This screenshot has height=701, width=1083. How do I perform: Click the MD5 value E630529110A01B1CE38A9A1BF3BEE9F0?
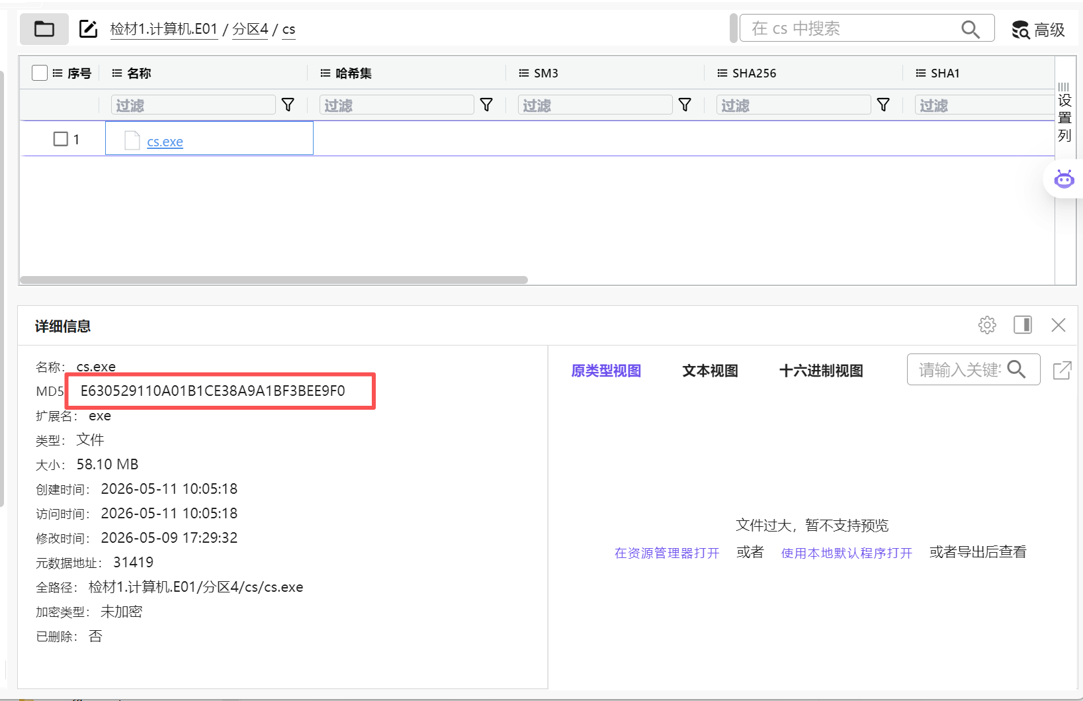[x=212, y=391]
